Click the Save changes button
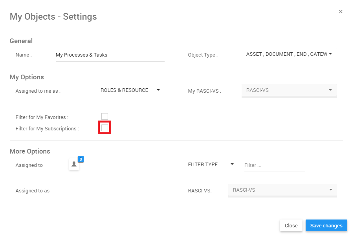The width and height of the screenshot is (352, 236). (326, 226)
